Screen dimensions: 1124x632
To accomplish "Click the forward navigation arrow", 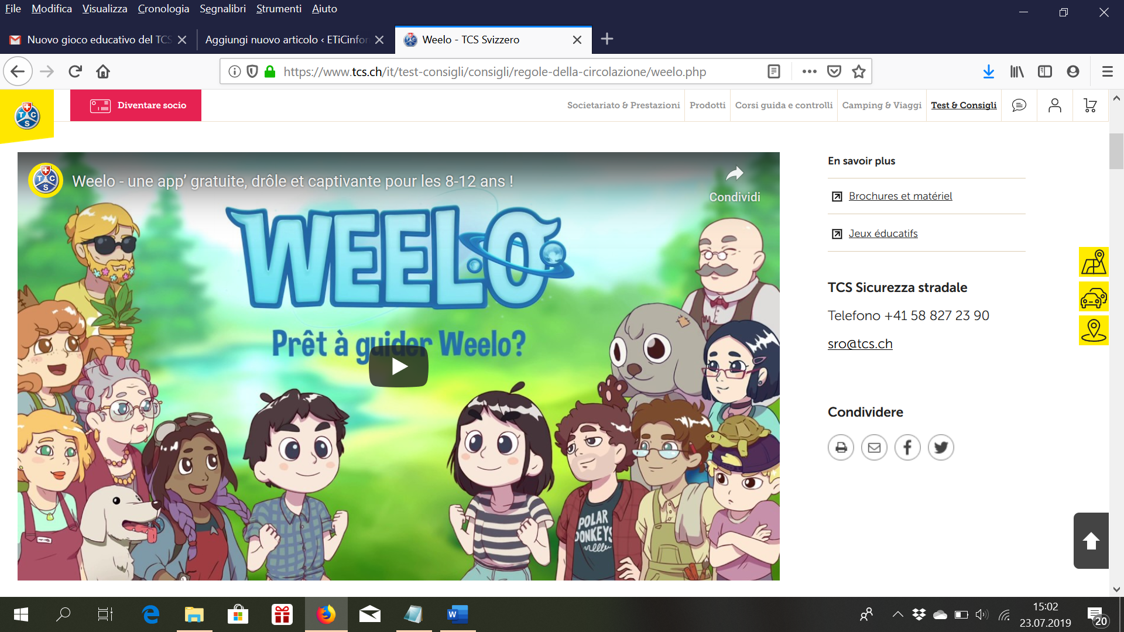I will pyautogui.click(x=47, y=71).
